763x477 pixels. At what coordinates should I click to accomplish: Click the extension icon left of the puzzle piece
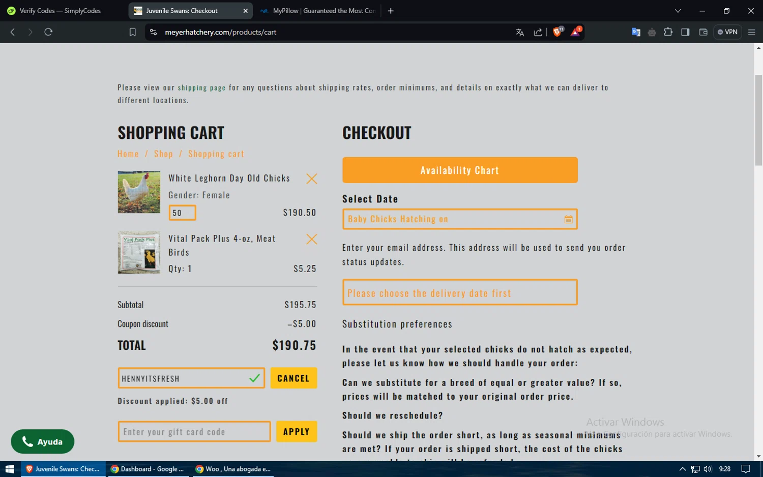652,32
